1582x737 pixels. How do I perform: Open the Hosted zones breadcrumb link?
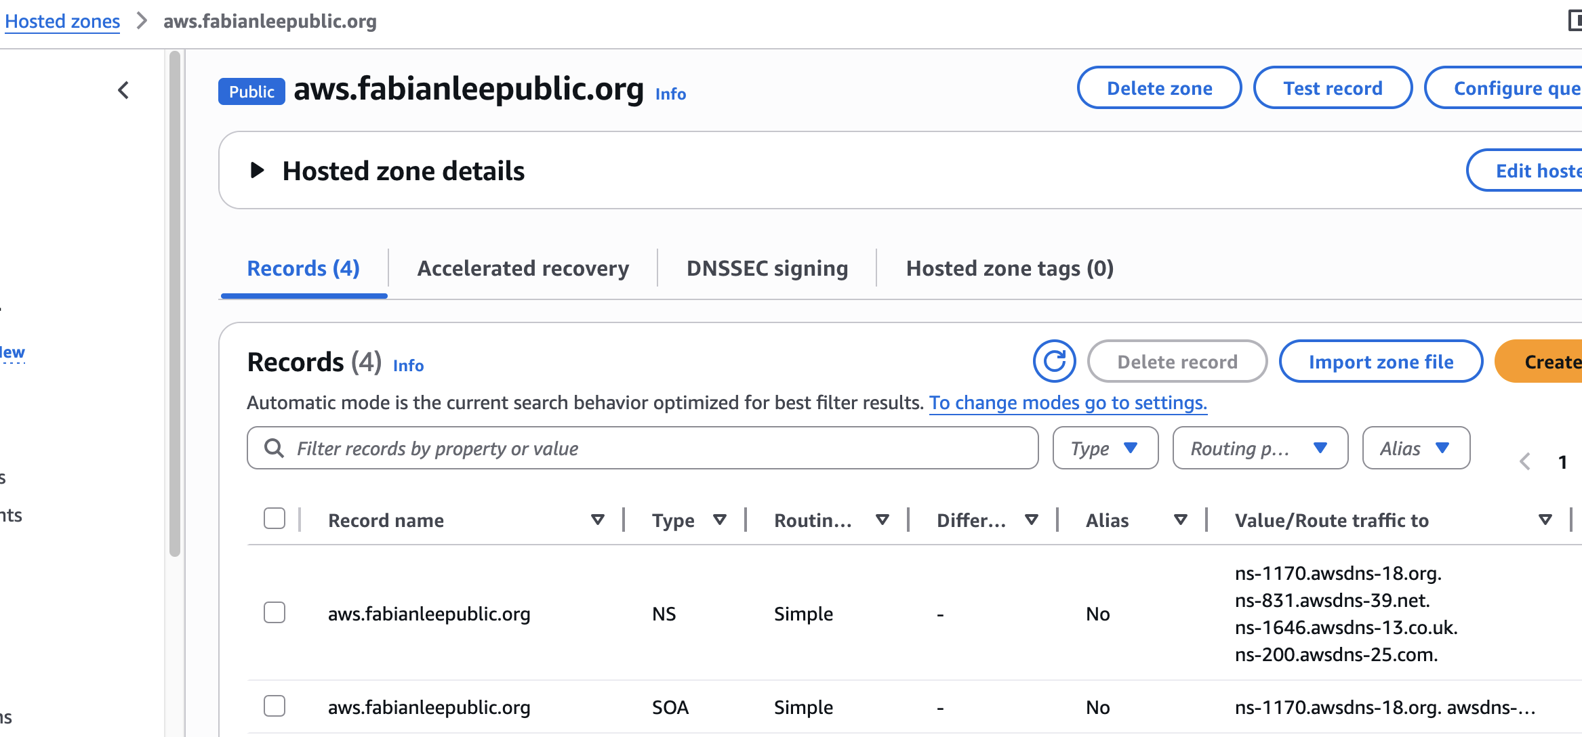coord(62,21)
